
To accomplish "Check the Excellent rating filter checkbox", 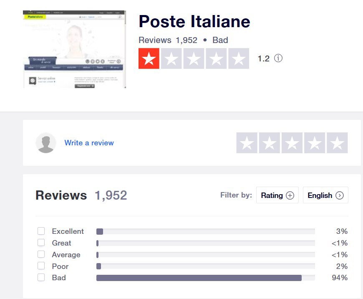I will pos(41,231).
